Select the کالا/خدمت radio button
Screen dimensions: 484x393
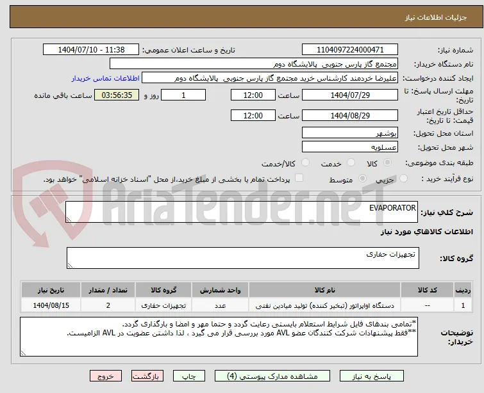click(x=305, y=163)
